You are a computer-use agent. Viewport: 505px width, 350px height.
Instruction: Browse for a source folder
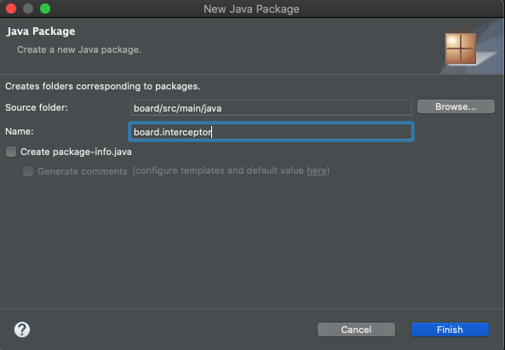[x=456, y=106]
